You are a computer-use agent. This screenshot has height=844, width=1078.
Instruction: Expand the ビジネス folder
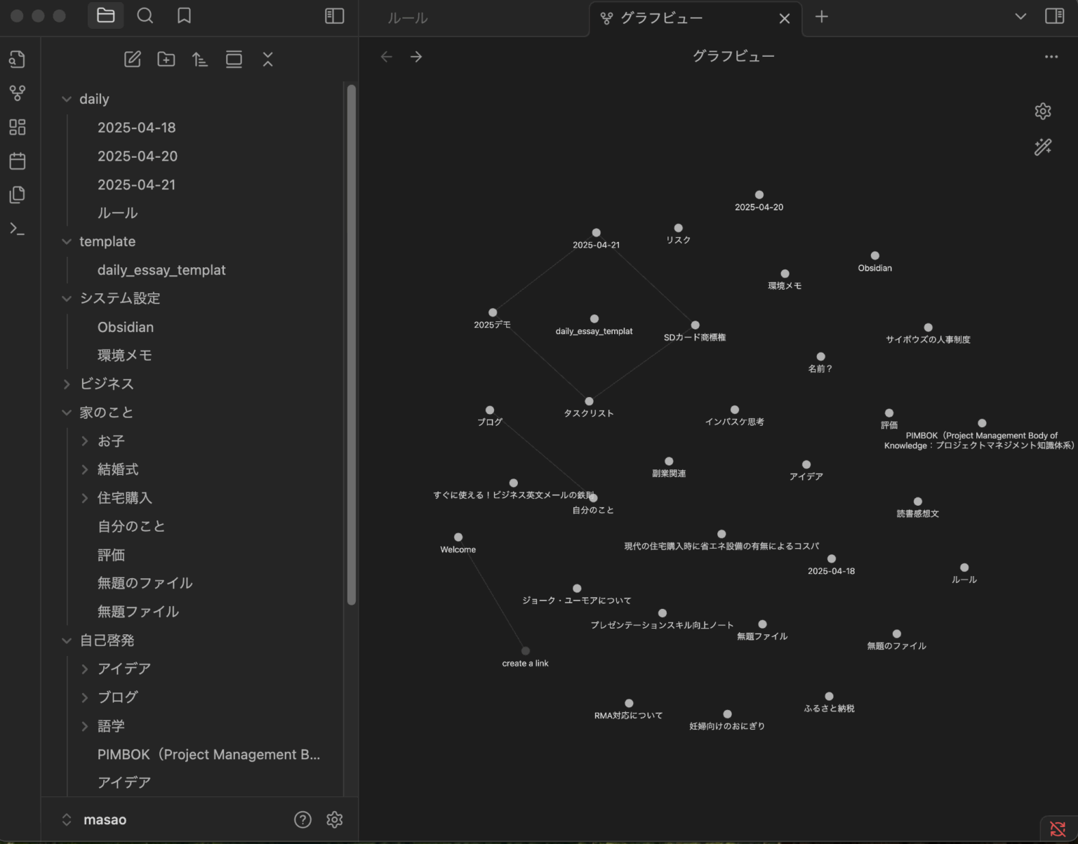(67, 384)
